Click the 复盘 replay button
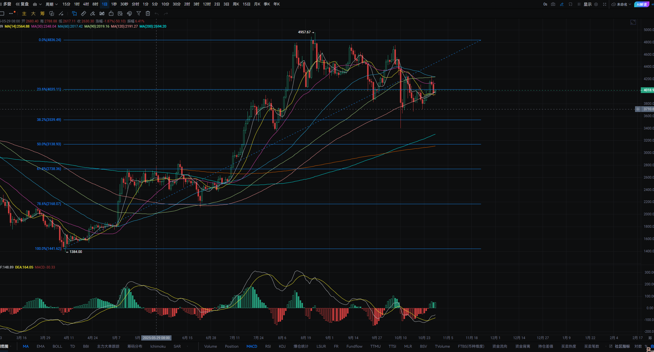 coord(22,4)
